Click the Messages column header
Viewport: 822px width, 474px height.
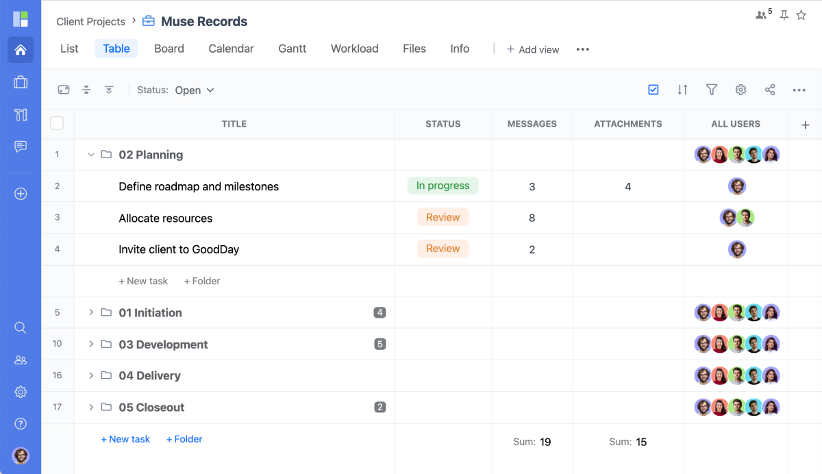(532, 124)
